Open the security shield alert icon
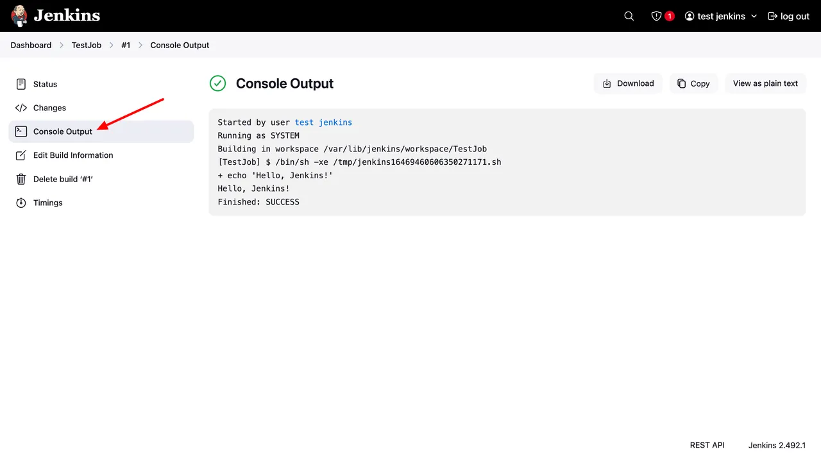The image size is (821, 463). 656,16
